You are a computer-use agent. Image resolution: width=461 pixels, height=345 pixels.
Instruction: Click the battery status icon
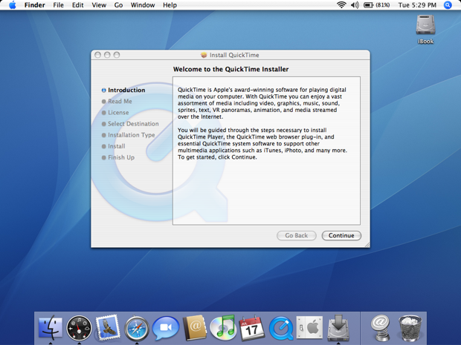tap(377, 5)
